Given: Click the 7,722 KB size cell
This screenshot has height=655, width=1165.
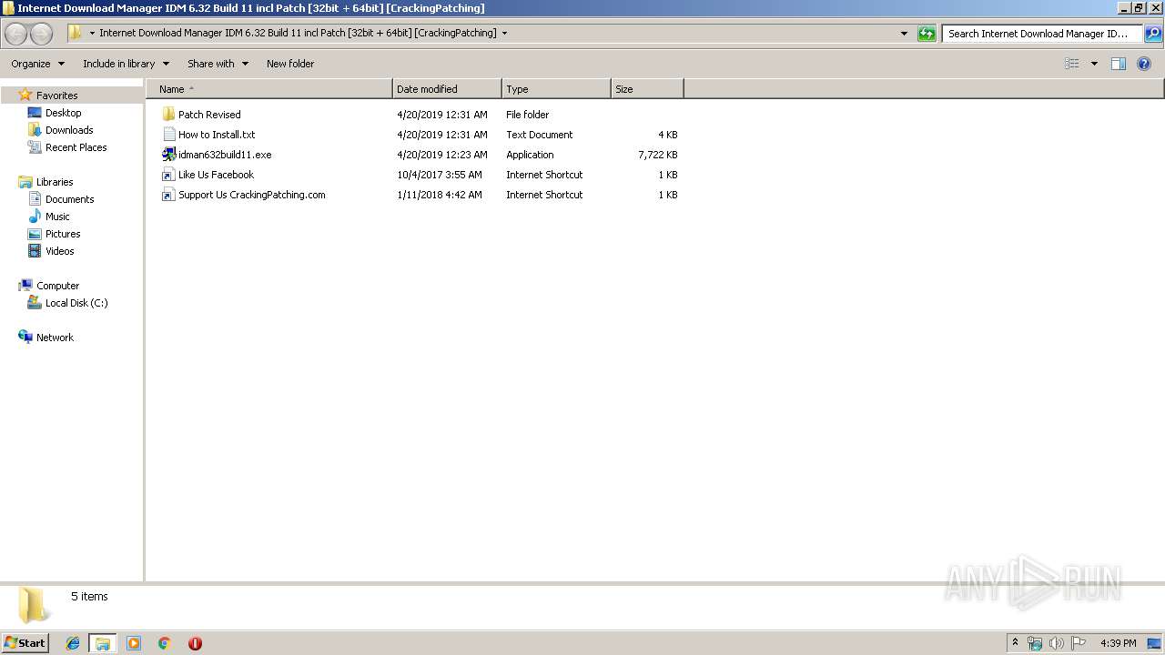Looking at the screenshot, I should [x=658, y=155].
